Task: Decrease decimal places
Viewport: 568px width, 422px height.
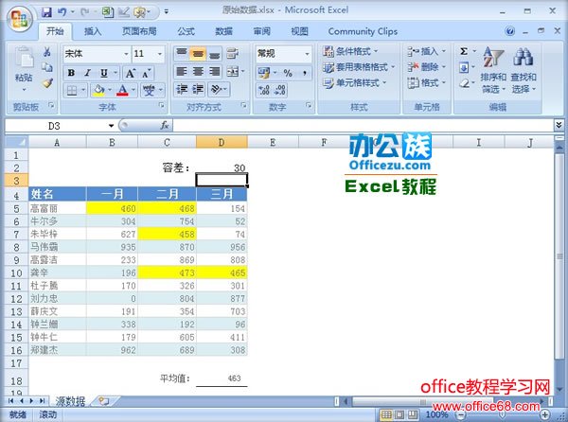Action: click(280, 90)
